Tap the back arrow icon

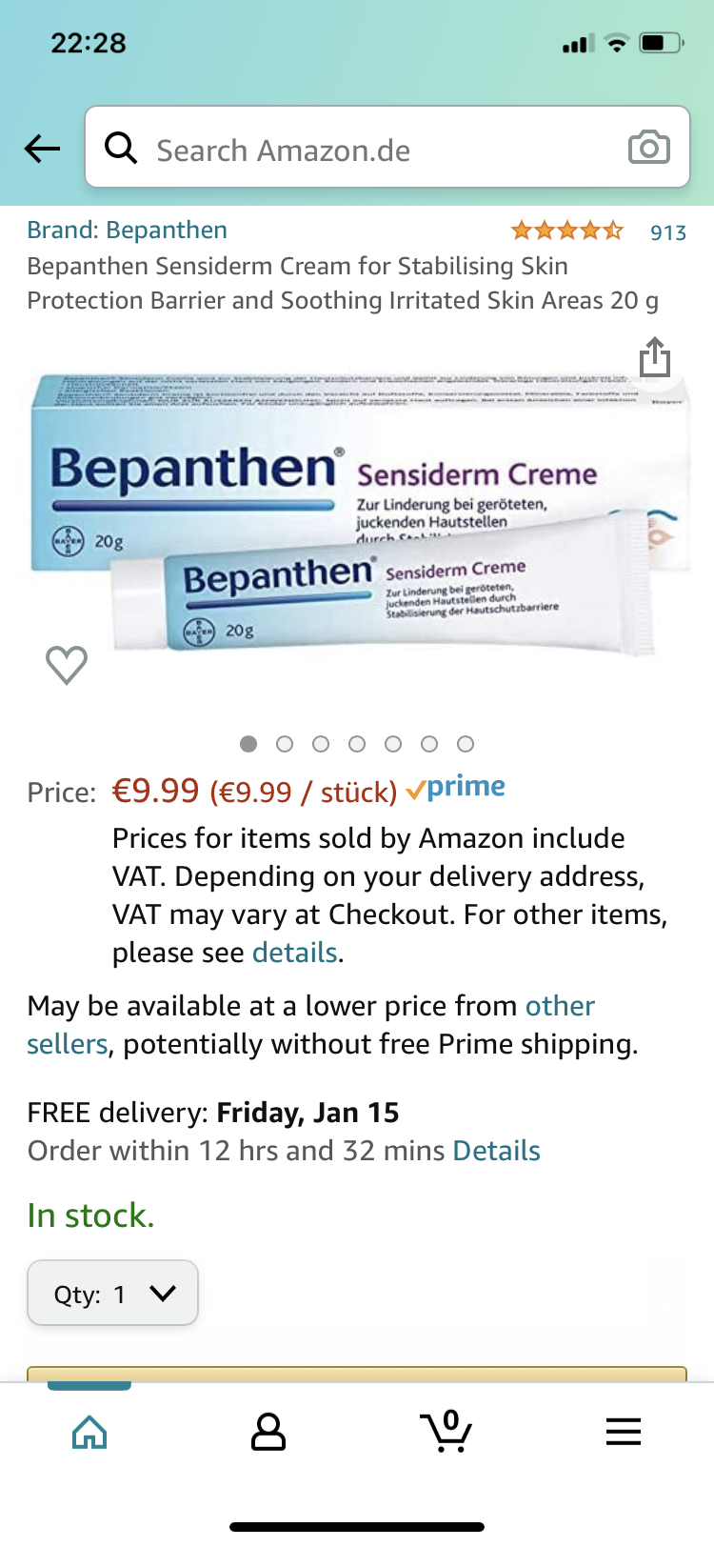[x=42, y=149]
